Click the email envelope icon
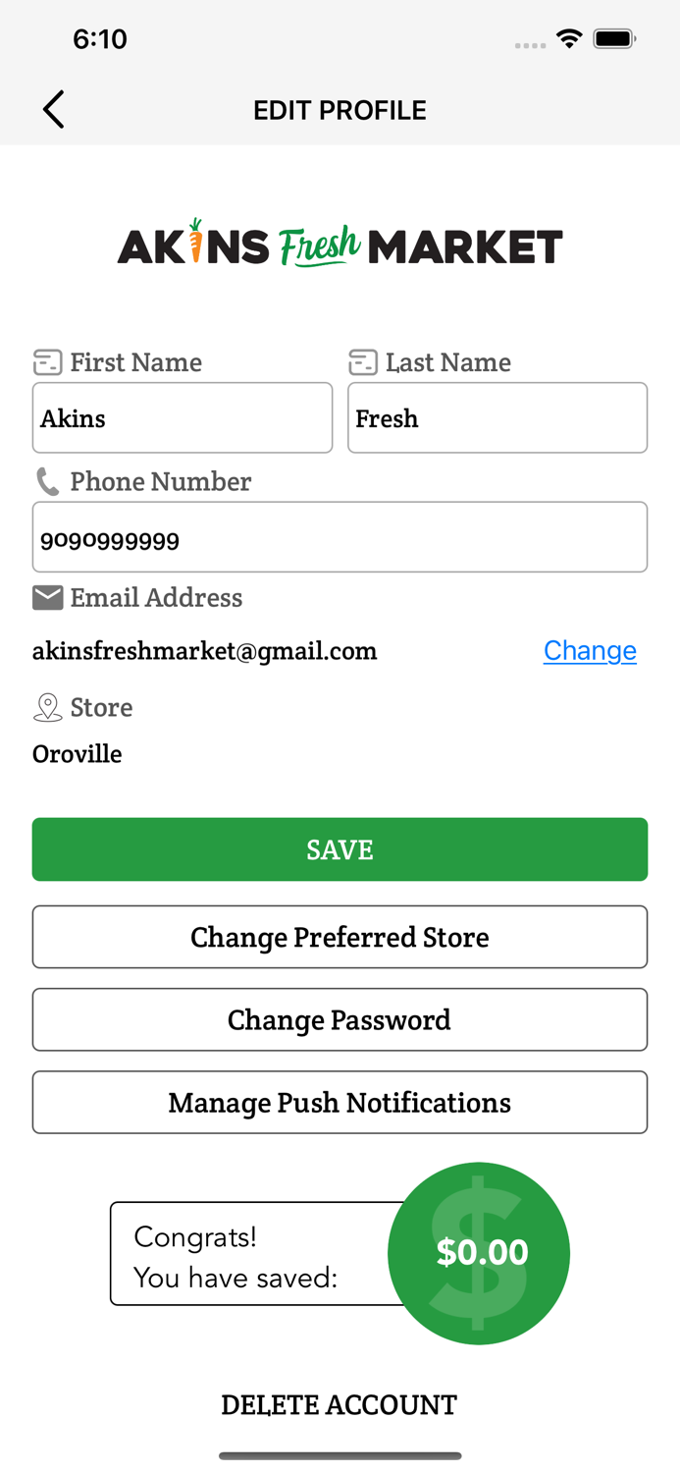This screenshot has width=680, height=1473. (46, 596)
